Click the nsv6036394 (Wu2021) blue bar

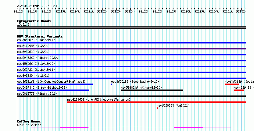pyautogui.click(x=131, y=78)
